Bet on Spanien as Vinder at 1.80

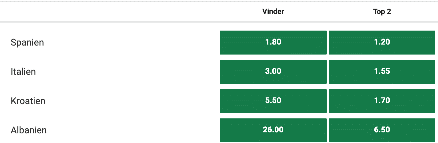(x=273, y=42)
